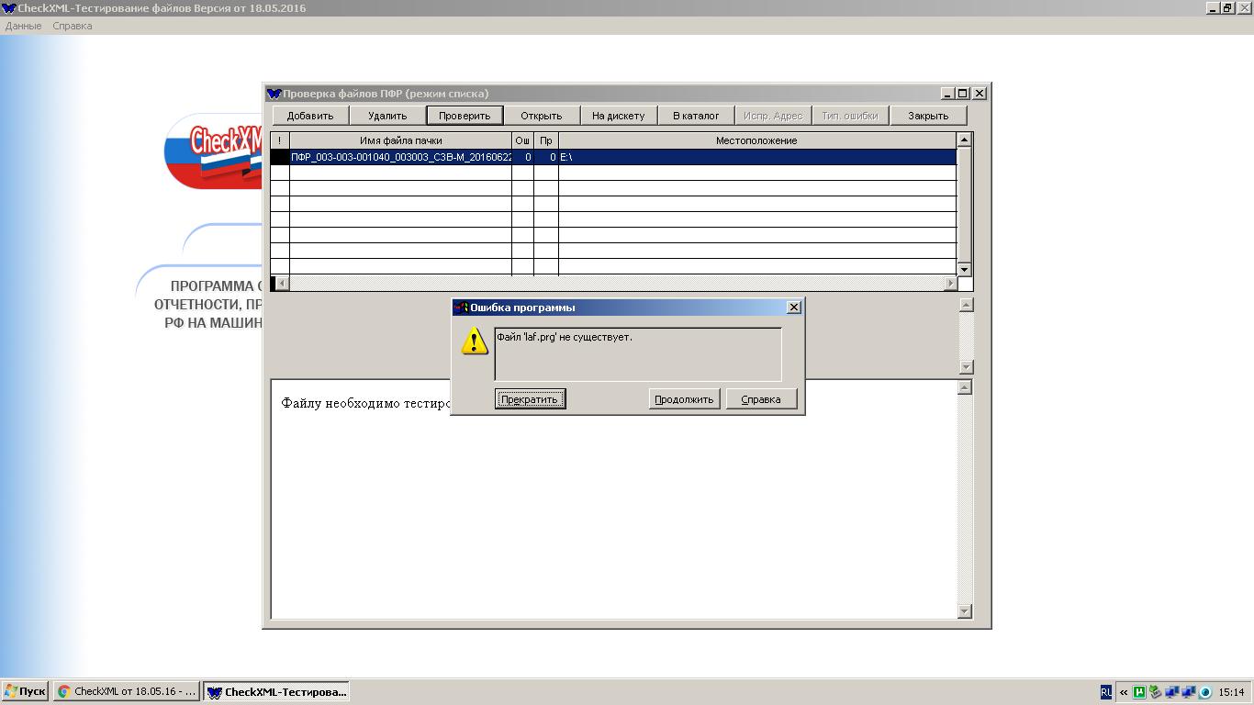Click the butterfly icon of the ПФР window
Screen dimensions: 1254x705
click(274, 94)
